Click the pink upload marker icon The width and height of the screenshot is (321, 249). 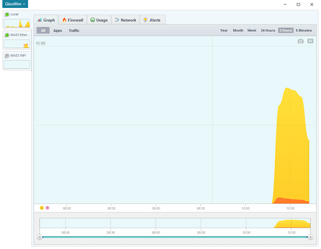tap(47, 208)
